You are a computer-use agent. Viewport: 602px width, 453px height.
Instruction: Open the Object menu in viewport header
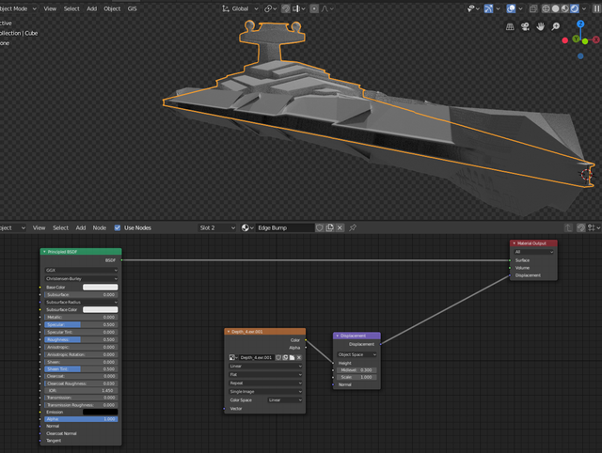coord(112,8)
